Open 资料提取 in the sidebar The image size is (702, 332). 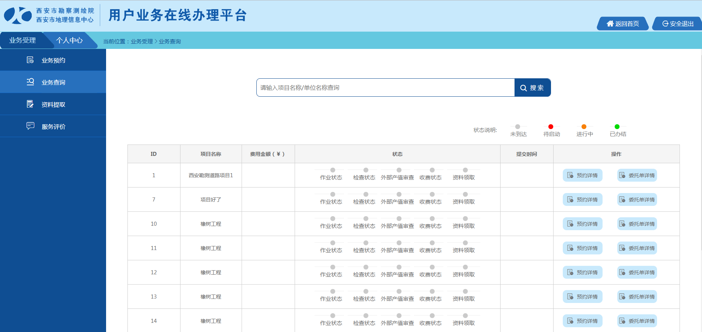(x=53, y=104)
